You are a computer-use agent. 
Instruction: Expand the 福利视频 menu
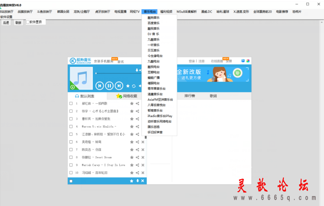pyautogui.click(x=166, y=12)
